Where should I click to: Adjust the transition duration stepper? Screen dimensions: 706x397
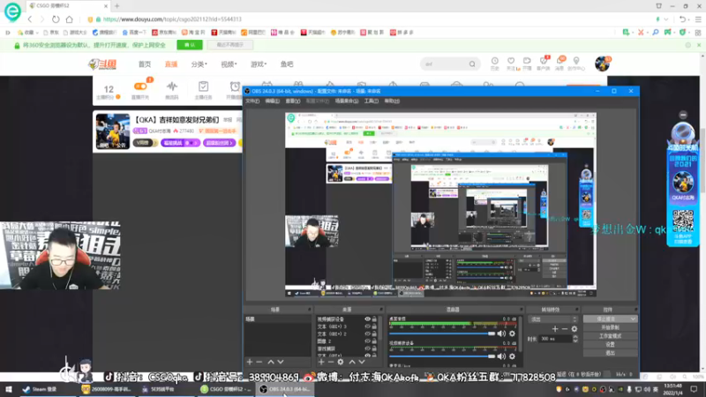click(575, 339)
